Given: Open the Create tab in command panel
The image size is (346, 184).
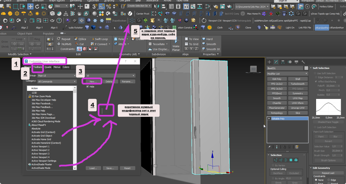Looking at the screenshot, I should tap(269, 62).
